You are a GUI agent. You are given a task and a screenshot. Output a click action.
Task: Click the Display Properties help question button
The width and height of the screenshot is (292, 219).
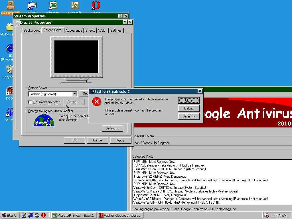(125, 22)
